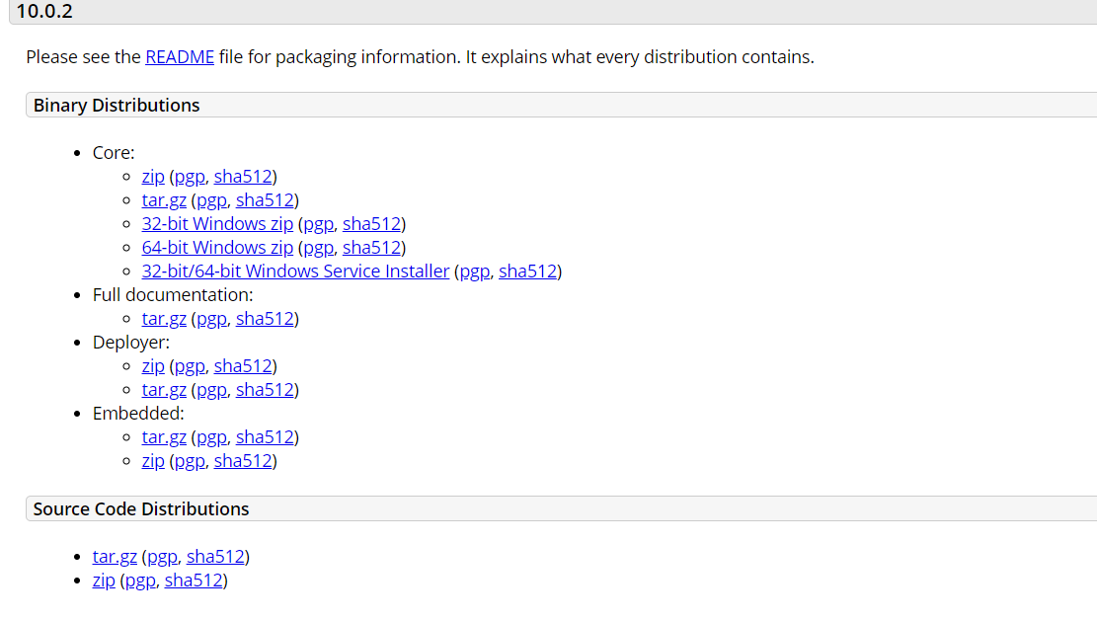Download the Deployer zip
Screen dimensions: 1097x620
(x=153, y=366)
